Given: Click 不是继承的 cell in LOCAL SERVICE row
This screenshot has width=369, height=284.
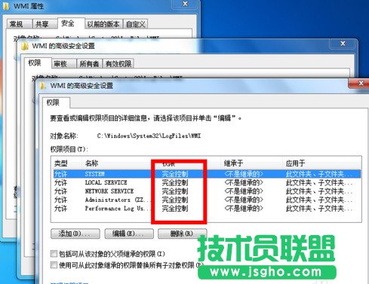Looking at the screenshot, I should 244,182.
